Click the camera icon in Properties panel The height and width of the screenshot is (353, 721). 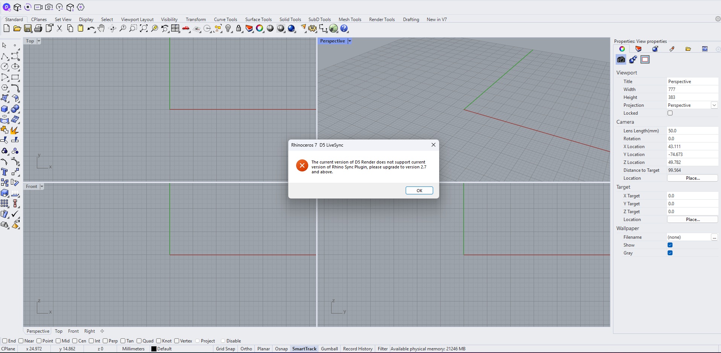621,59
